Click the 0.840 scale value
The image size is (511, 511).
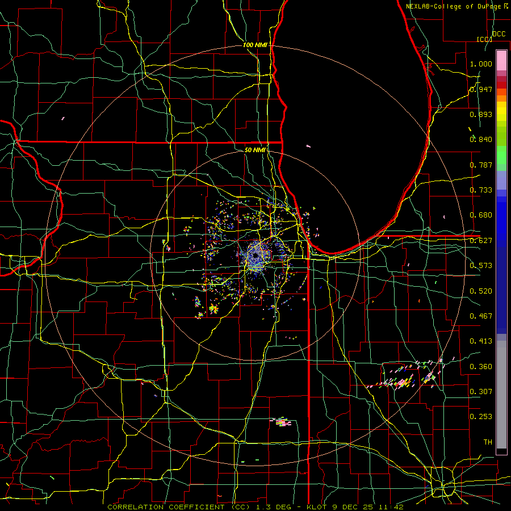tap(481, 140)
